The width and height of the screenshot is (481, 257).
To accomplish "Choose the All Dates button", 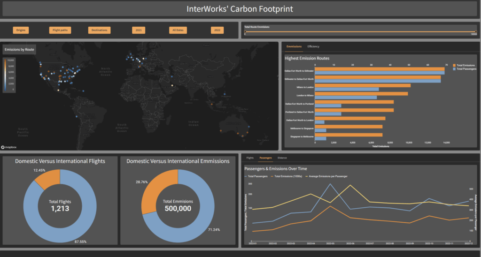I will [178, 30].
